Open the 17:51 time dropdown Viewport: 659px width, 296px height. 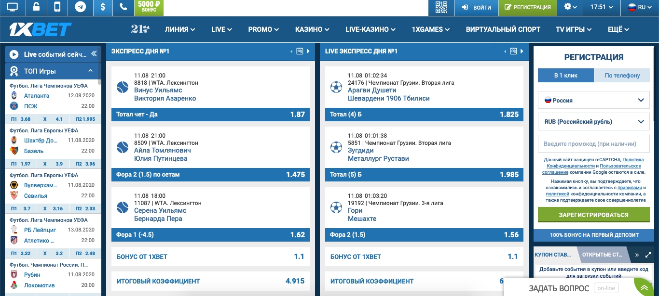pos(602,7)
